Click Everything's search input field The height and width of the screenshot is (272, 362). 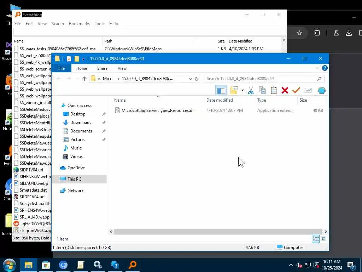[150, 32]
